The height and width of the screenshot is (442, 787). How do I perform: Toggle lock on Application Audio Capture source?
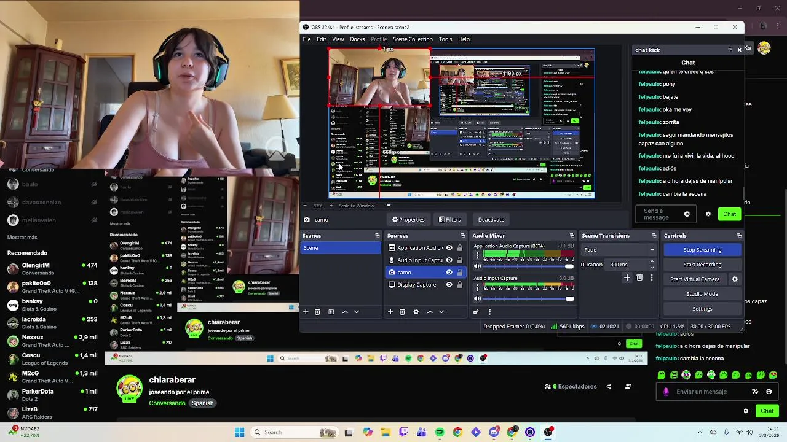click(459, 248)
